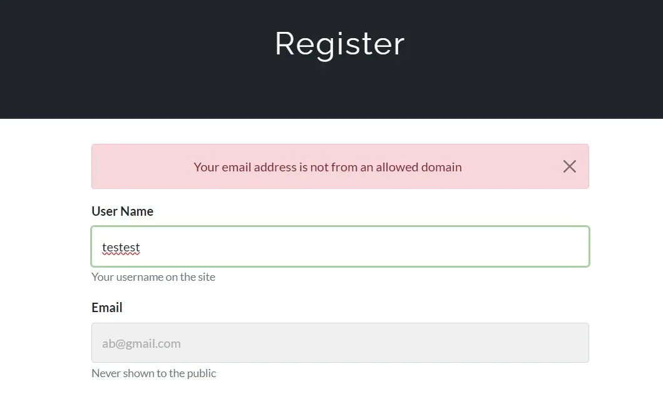Click the "Your email address" error message text
This screenshot has width=663, height=394.
[327, 167]
